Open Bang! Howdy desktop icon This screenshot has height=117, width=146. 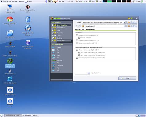pyautogui.click(x=10, y=44)
